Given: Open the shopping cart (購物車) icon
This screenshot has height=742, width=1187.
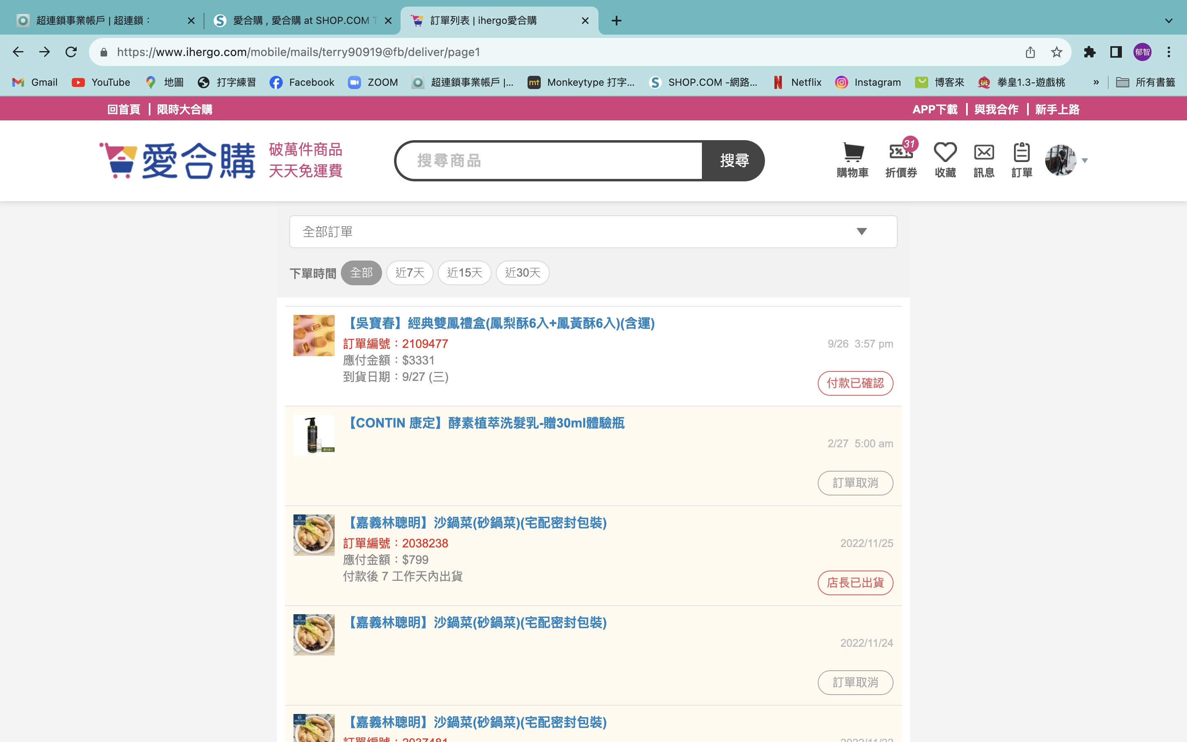Looking at the screenshot, I should [852, 160].
